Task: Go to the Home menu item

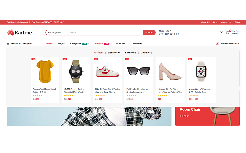Action: point(49,44)
